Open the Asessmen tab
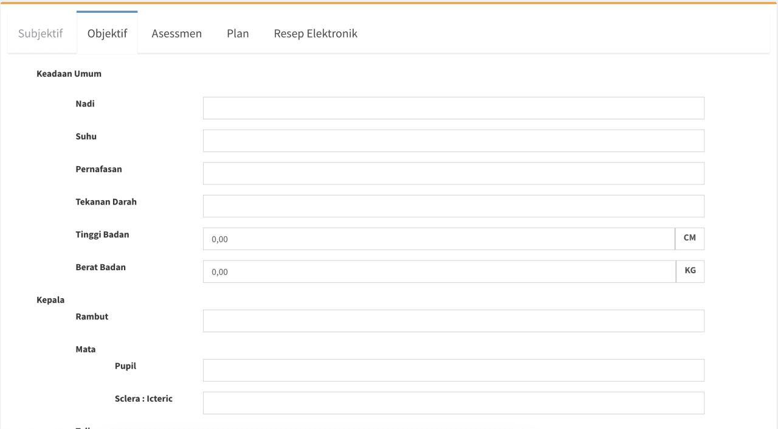Screen dimensions: 778x429 (x=176, y=33)
